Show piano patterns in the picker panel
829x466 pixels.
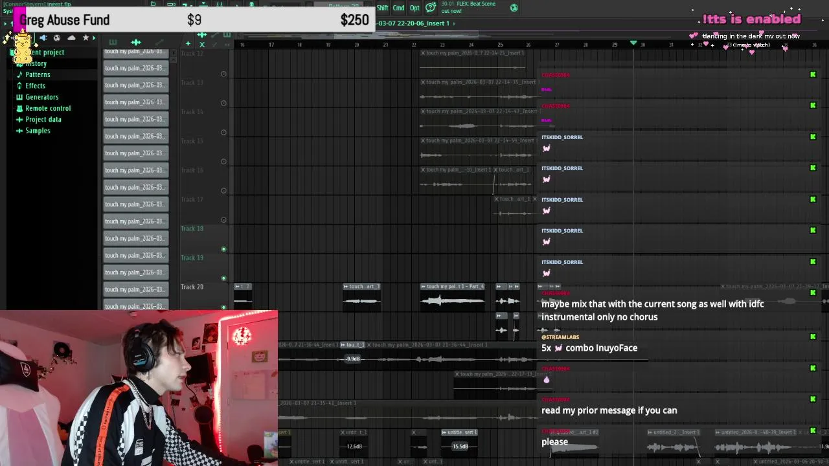click(113, 43)
